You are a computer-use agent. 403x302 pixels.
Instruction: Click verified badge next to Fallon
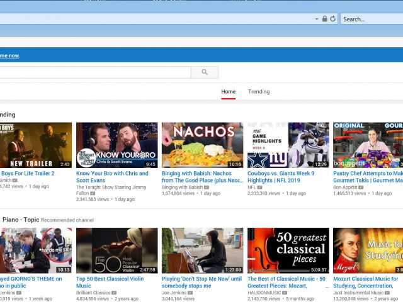[x=93, y=193]
